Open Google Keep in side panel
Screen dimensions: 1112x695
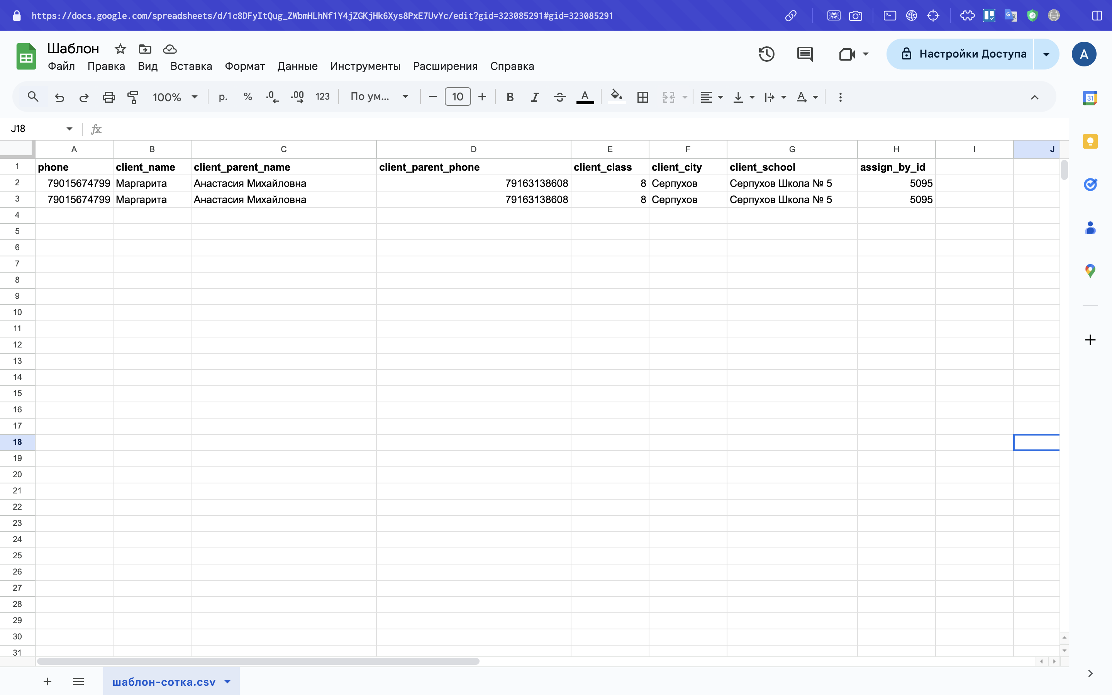pyautogui.click(x=1090, y=141)
